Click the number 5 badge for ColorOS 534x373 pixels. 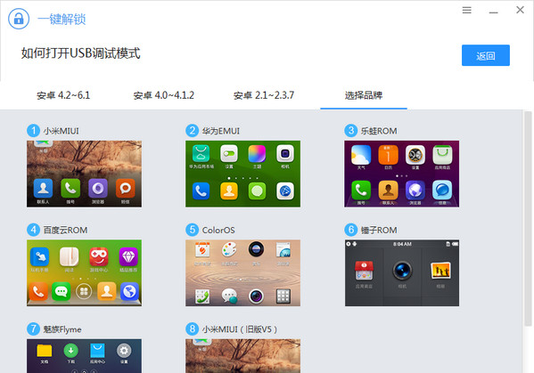click(x=192, y=230)
